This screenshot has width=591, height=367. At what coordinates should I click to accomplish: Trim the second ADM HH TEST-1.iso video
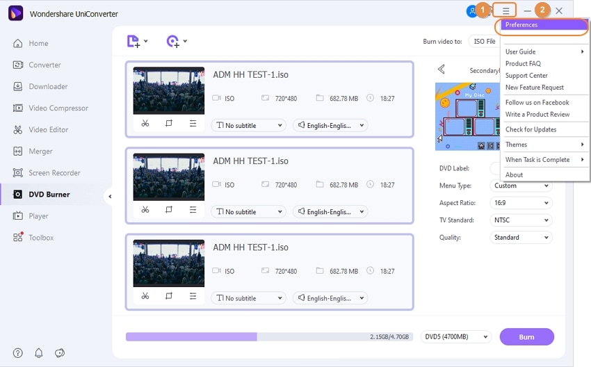click(145, 209)
